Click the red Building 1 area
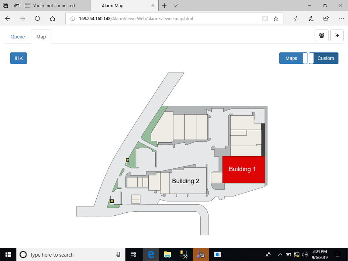 click(x=244, y=170)
